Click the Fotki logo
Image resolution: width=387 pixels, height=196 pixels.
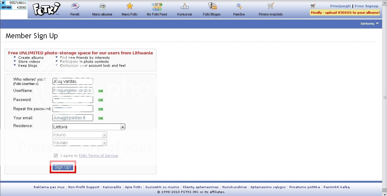tap(46, 9)
